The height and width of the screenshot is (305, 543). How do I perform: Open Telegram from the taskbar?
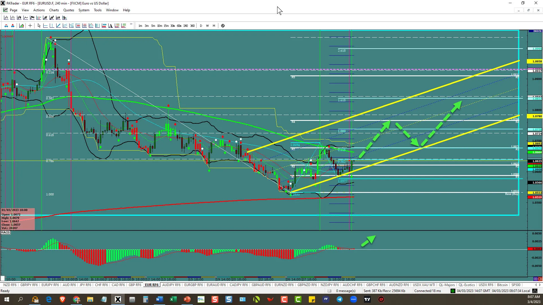click(339, 299)
